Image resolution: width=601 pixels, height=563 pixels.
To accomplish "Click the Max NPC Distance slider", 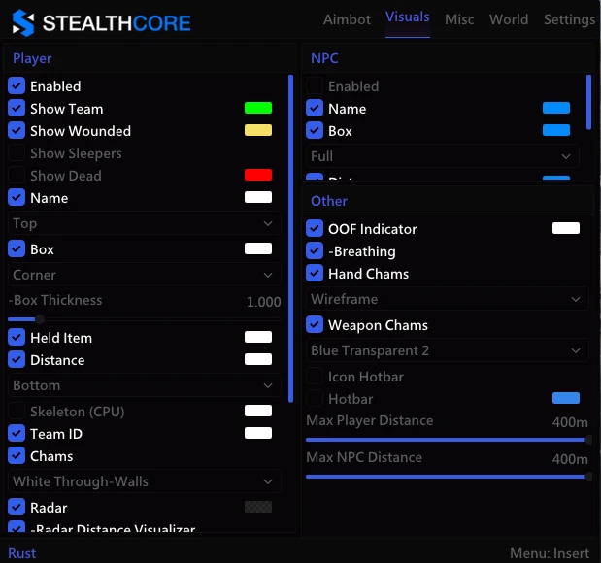I will click(x=449, y=477).
